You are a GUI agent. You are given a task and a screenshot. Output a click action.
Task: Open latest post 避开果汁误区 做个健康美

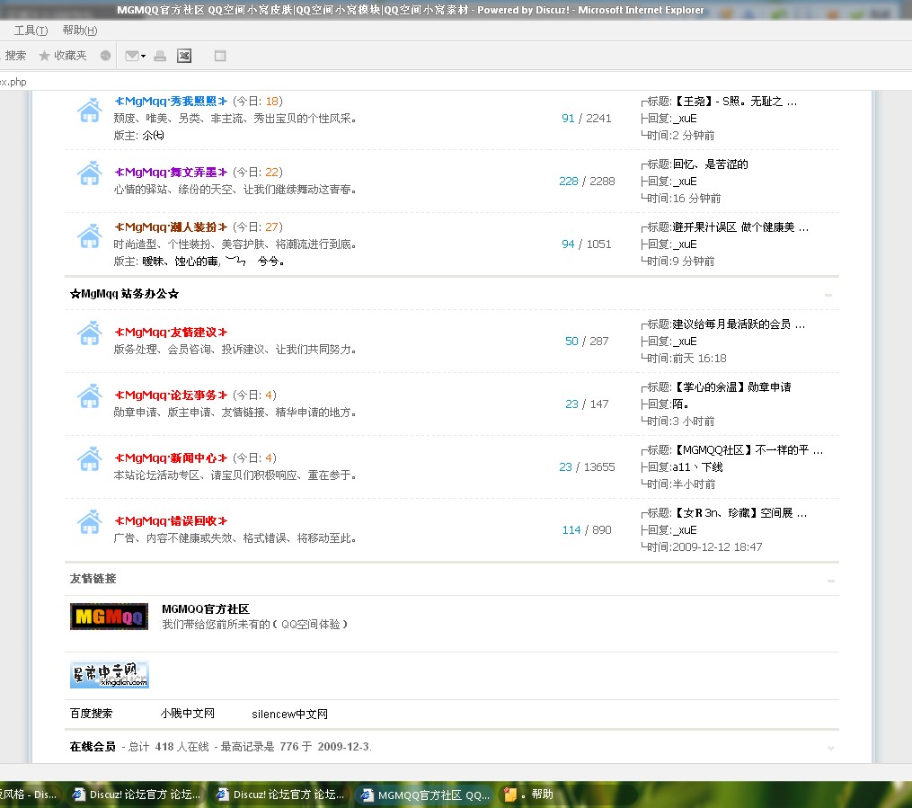740,226
